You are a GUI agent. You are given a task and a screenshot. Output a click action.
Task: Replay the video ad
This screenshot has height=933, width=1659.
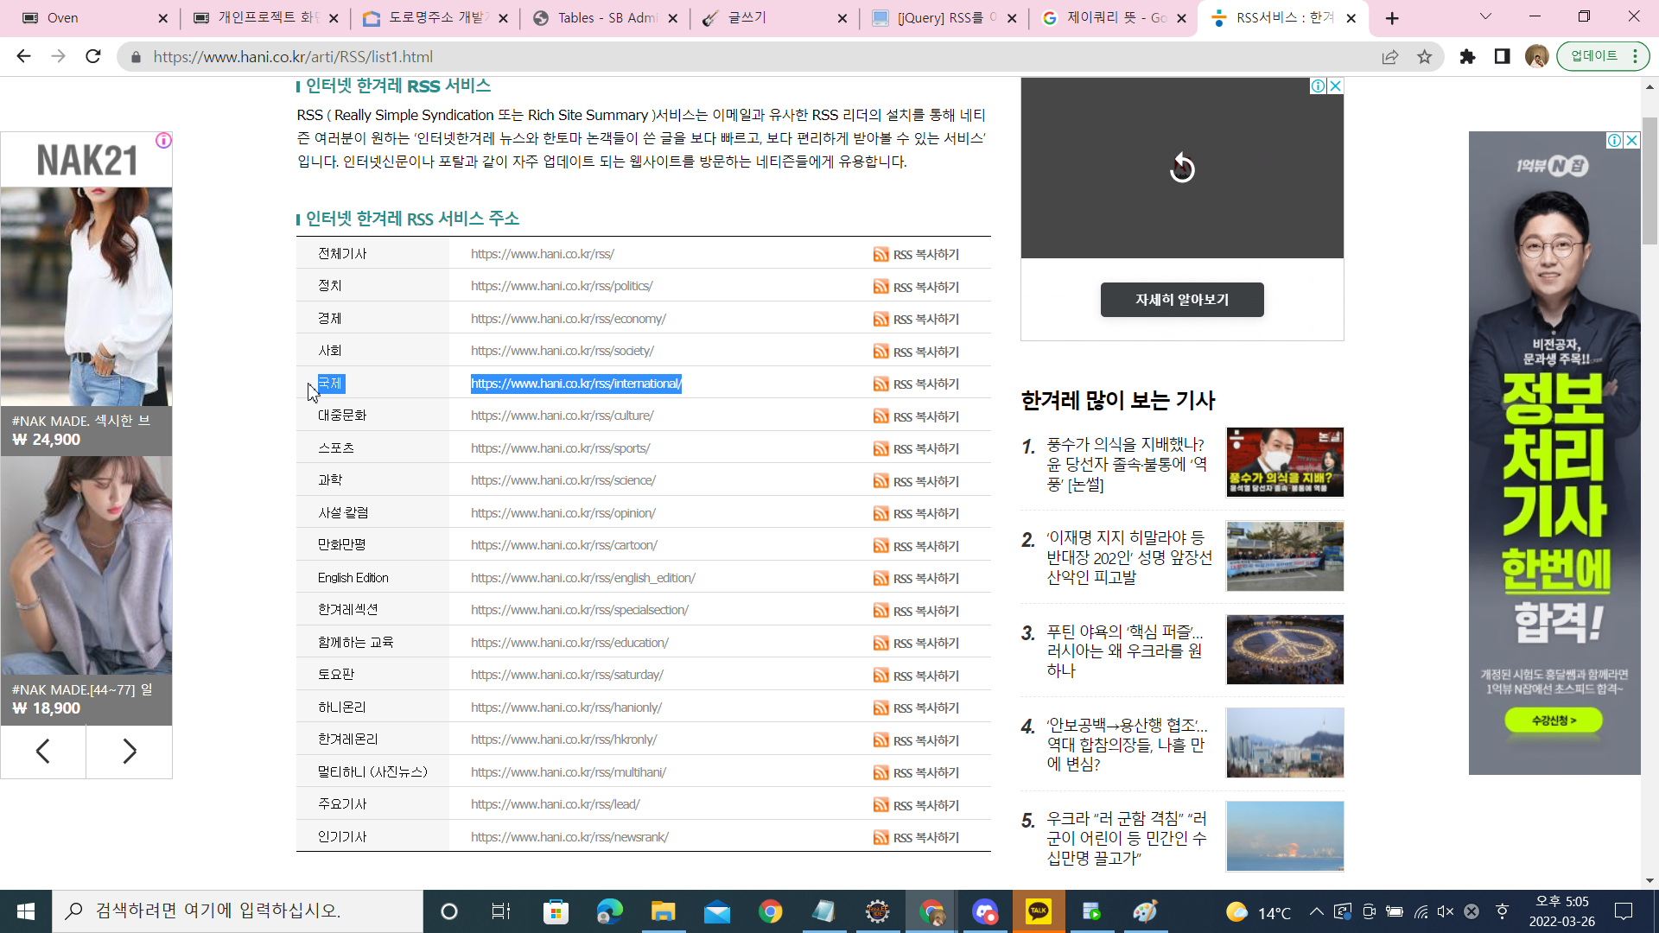point(1182,168)
